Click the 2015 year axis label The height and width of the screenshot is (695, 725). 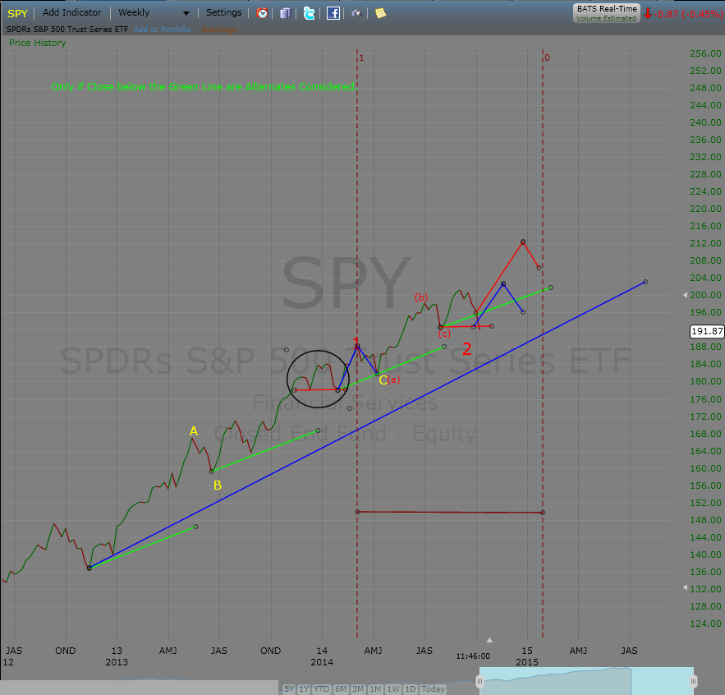point(526,662)
